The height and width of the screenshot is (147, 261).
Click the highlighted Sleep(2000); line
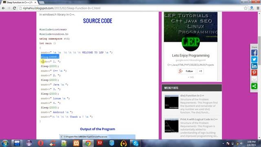click(50, 57)
